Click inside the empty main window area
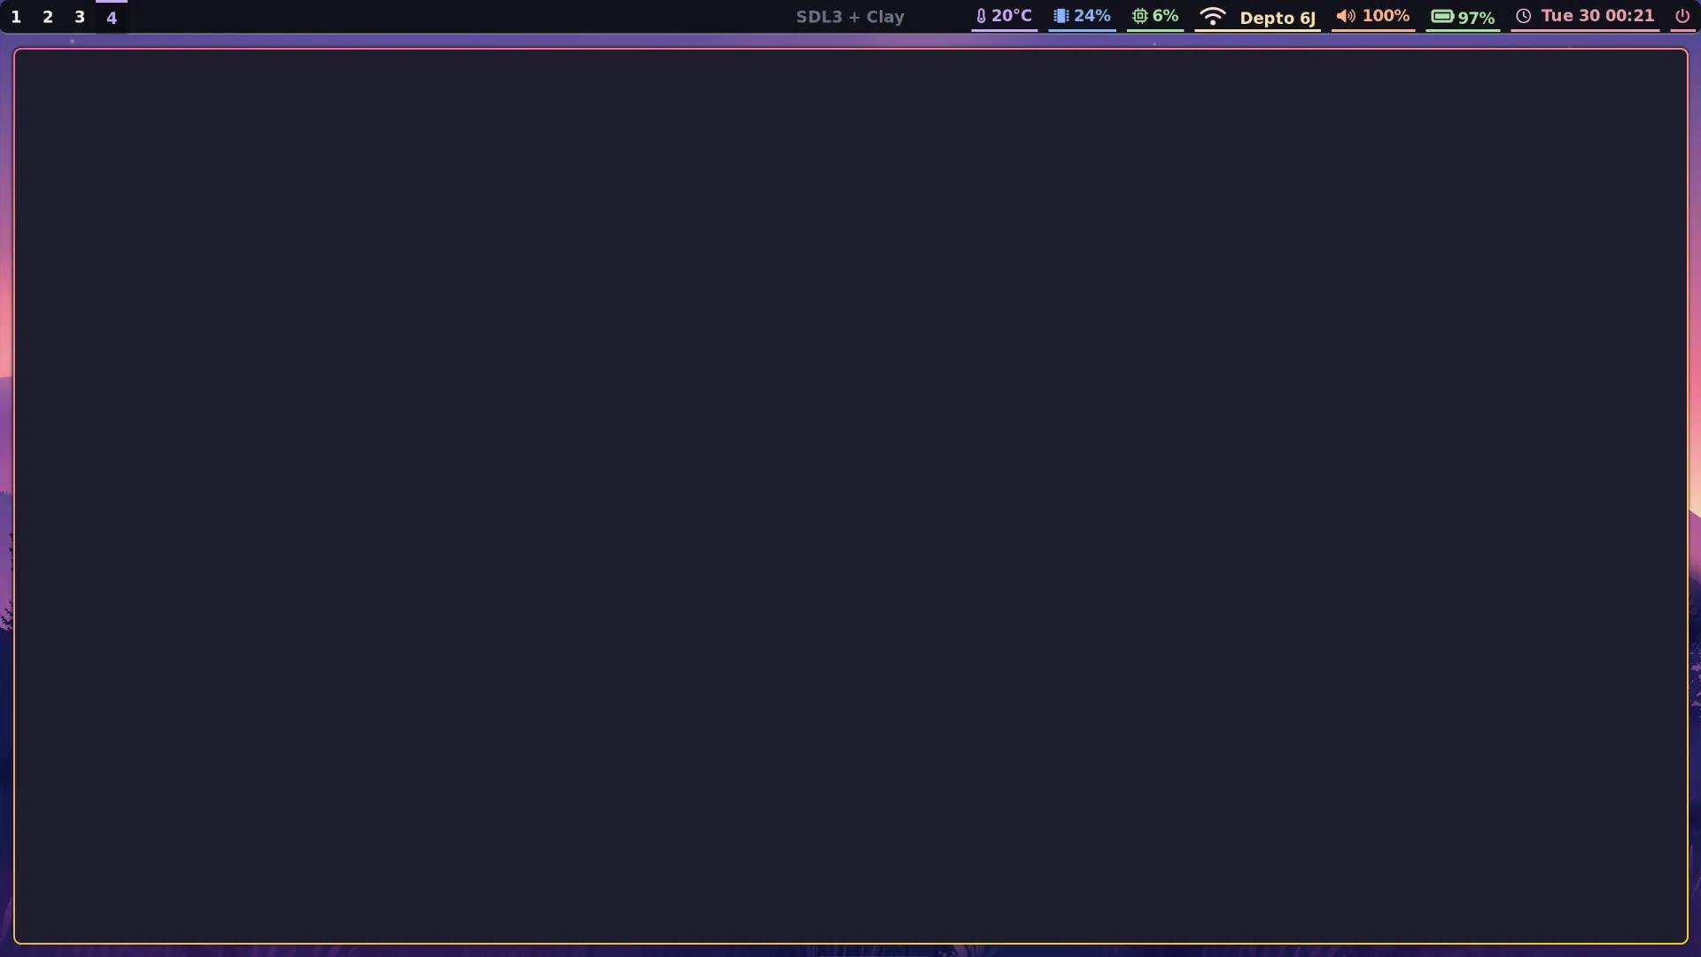 (x=850, y=496)
